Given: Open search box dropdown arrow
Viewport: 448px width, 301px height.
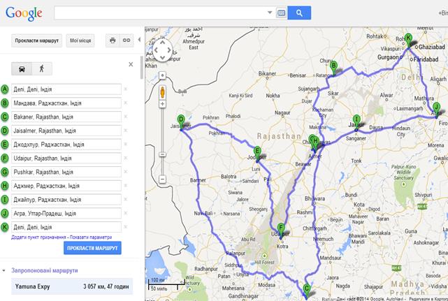Looking at the screenshot, I should tap(269, 13).
